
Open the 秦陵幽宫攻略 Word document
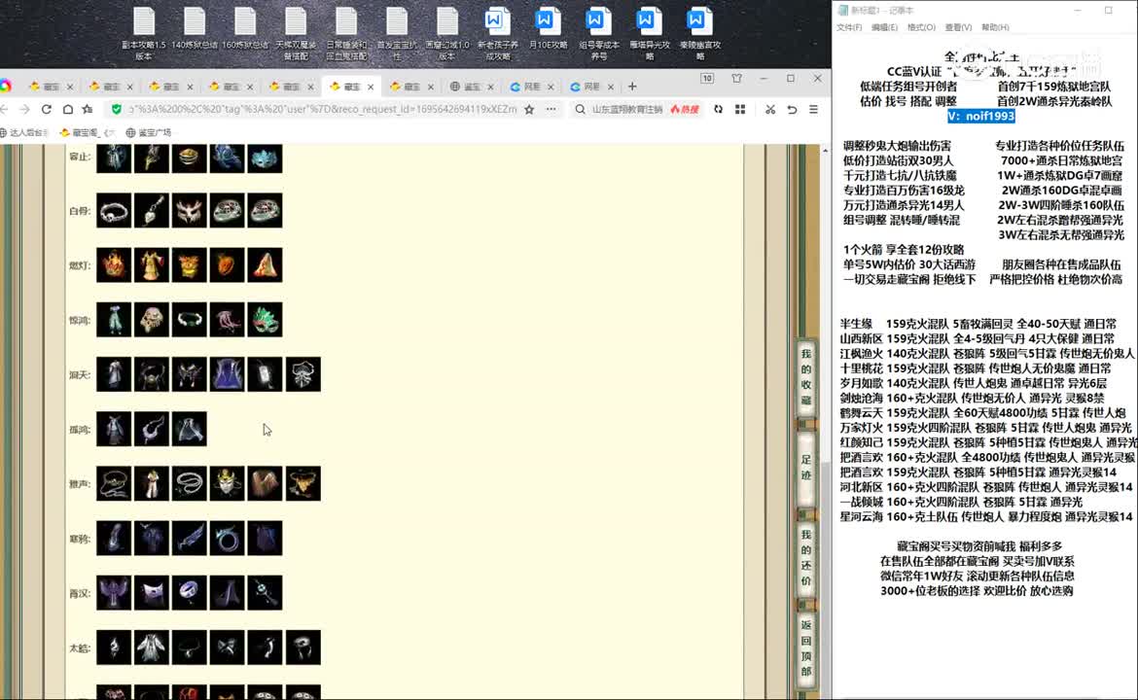point(700,33)
